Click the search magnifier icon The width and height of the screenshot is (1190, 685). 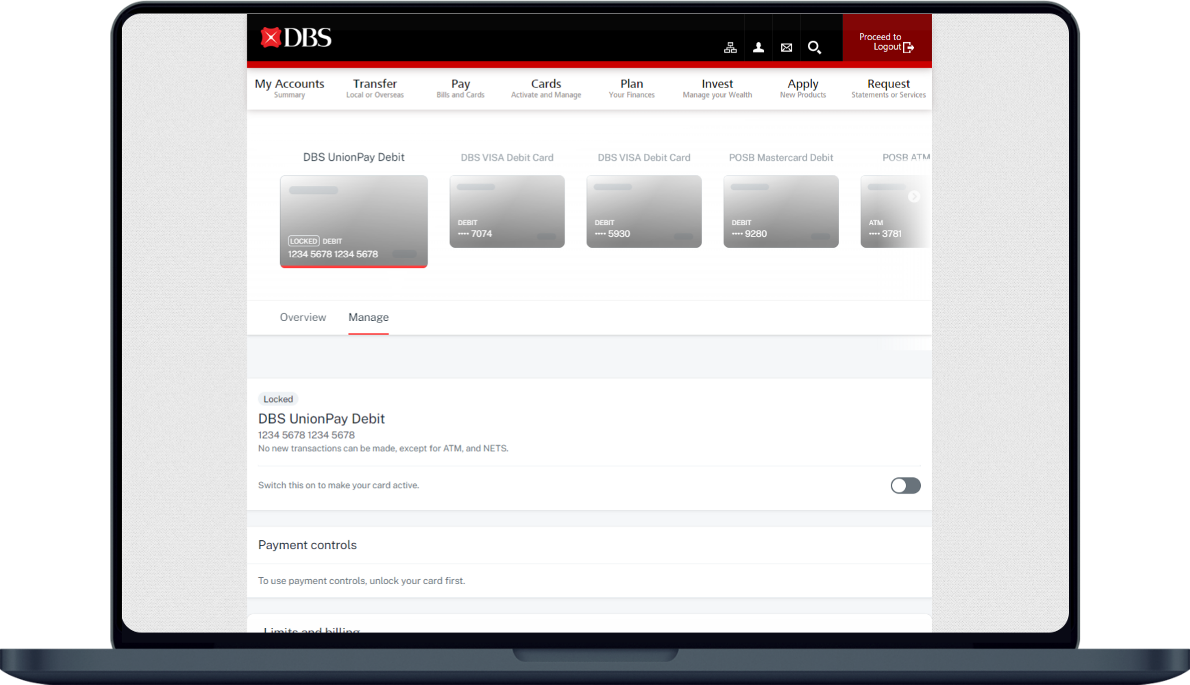coord(814,48)
